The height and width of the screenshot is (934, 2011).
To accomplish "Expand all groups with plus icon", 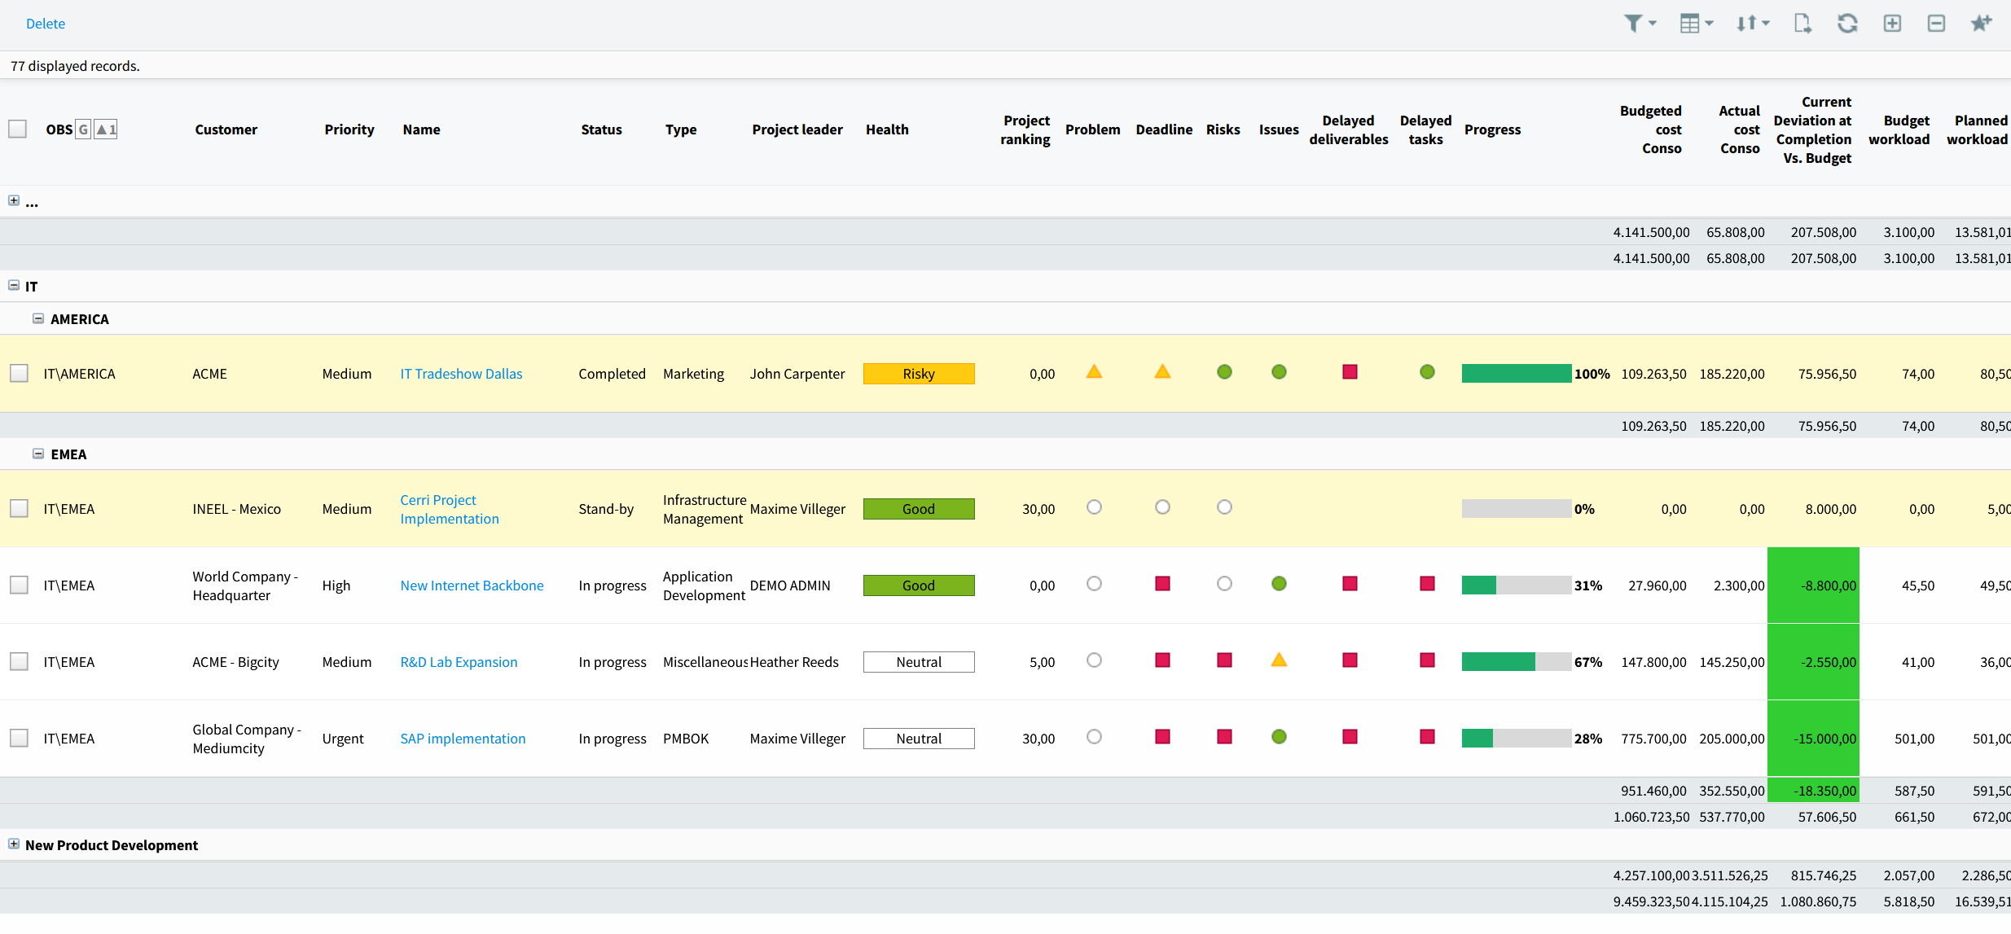I will point(1892,24).
